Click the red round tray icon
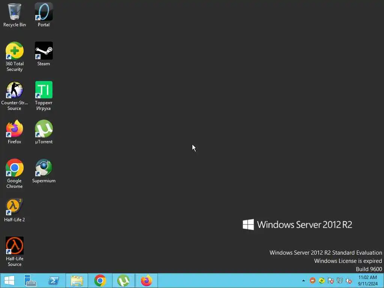 point(312,280)
